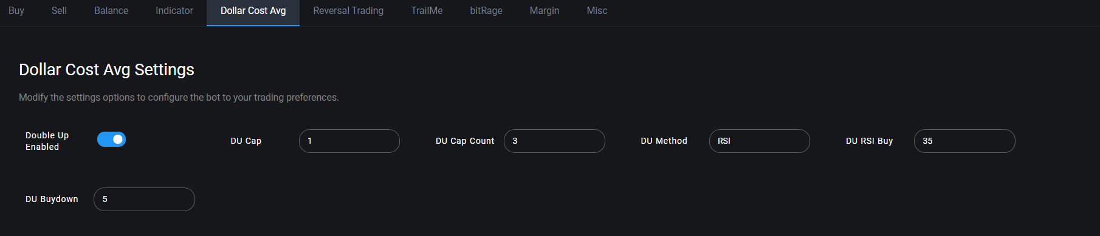Screen dimensions: 1100x236
Task: Select the Margin tab
Action: [545, 11]
